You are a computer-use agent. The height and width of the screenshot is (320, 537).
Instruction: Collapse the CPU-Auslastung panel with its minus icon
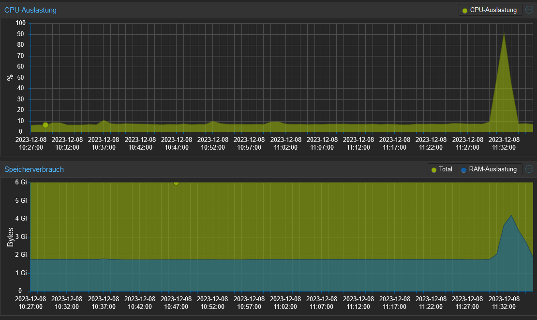coord(529,10)
